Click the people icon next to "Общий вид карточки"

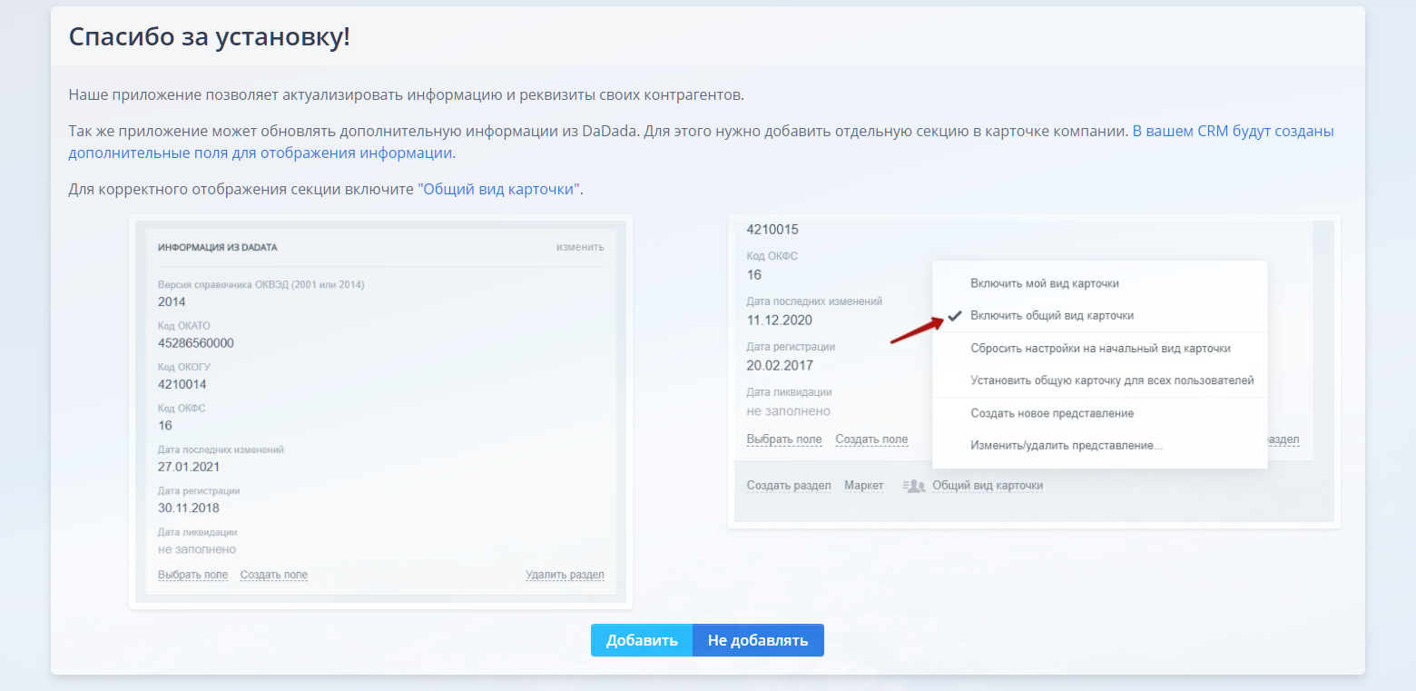tap(914, 486)
